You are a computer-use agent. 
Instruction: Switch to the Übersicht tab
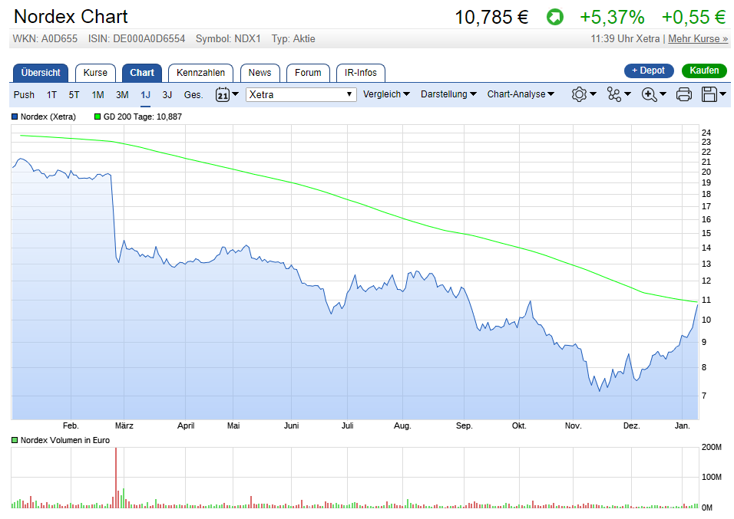[41, 73]
